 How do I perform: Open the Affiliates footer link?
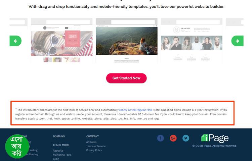pos(91,142)
